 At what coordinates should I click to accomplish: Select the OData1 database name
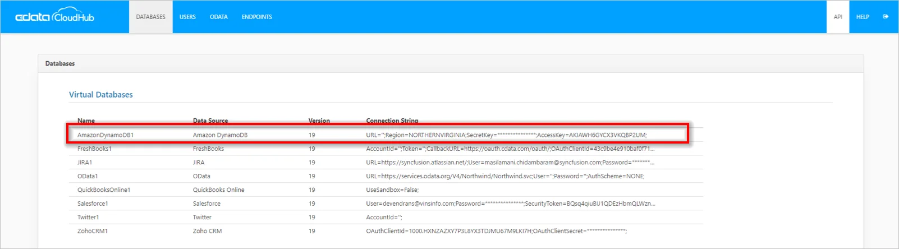pos(88,176)
